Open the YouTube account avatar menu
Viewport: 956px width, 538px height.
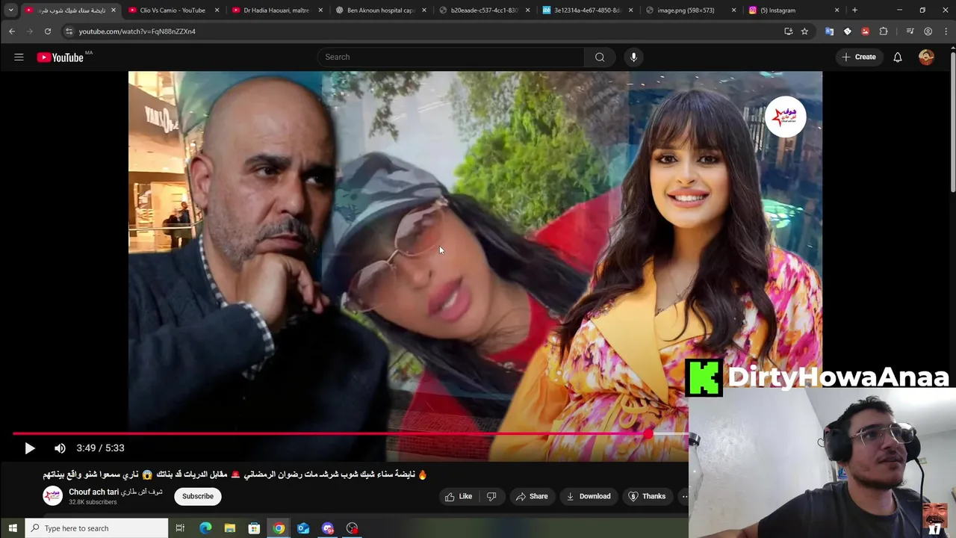click(x=926, y=57)
